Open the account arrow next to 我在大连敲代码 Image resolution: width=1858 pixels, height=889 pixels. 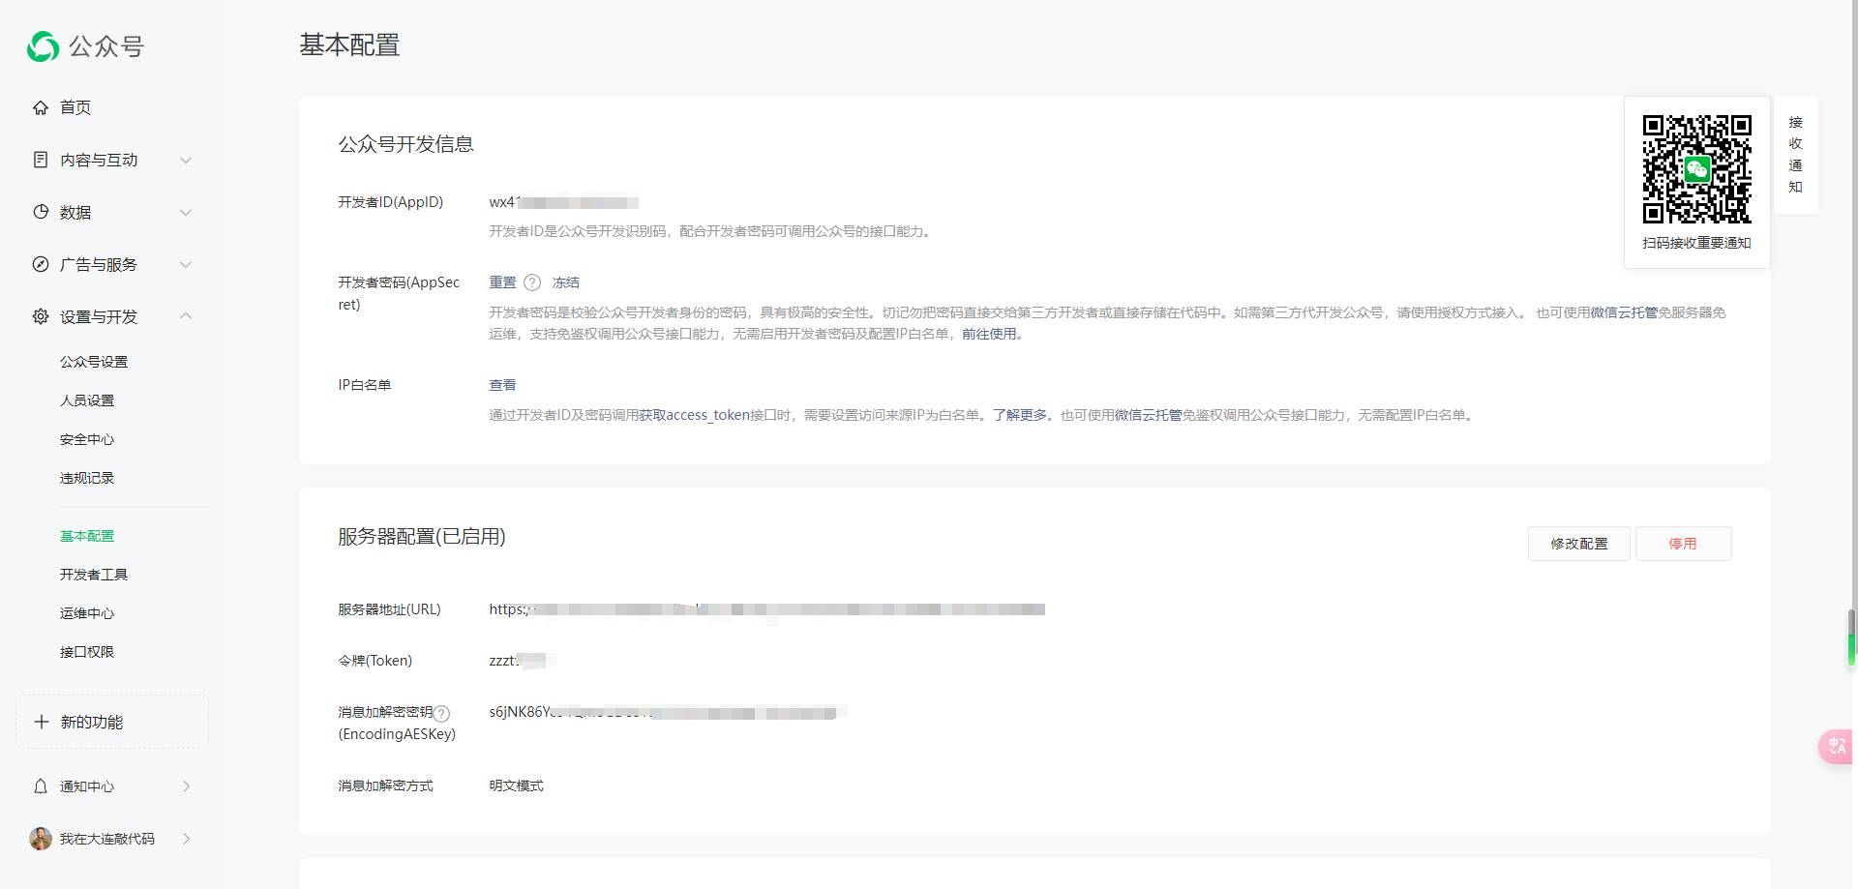(x=186, y=839)
